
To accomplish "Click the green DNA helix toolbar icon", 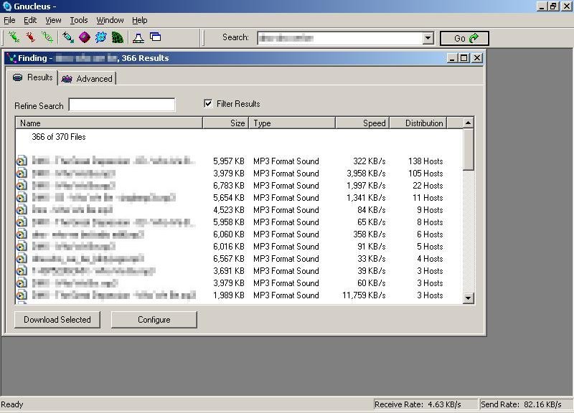I will coord(47,37).
